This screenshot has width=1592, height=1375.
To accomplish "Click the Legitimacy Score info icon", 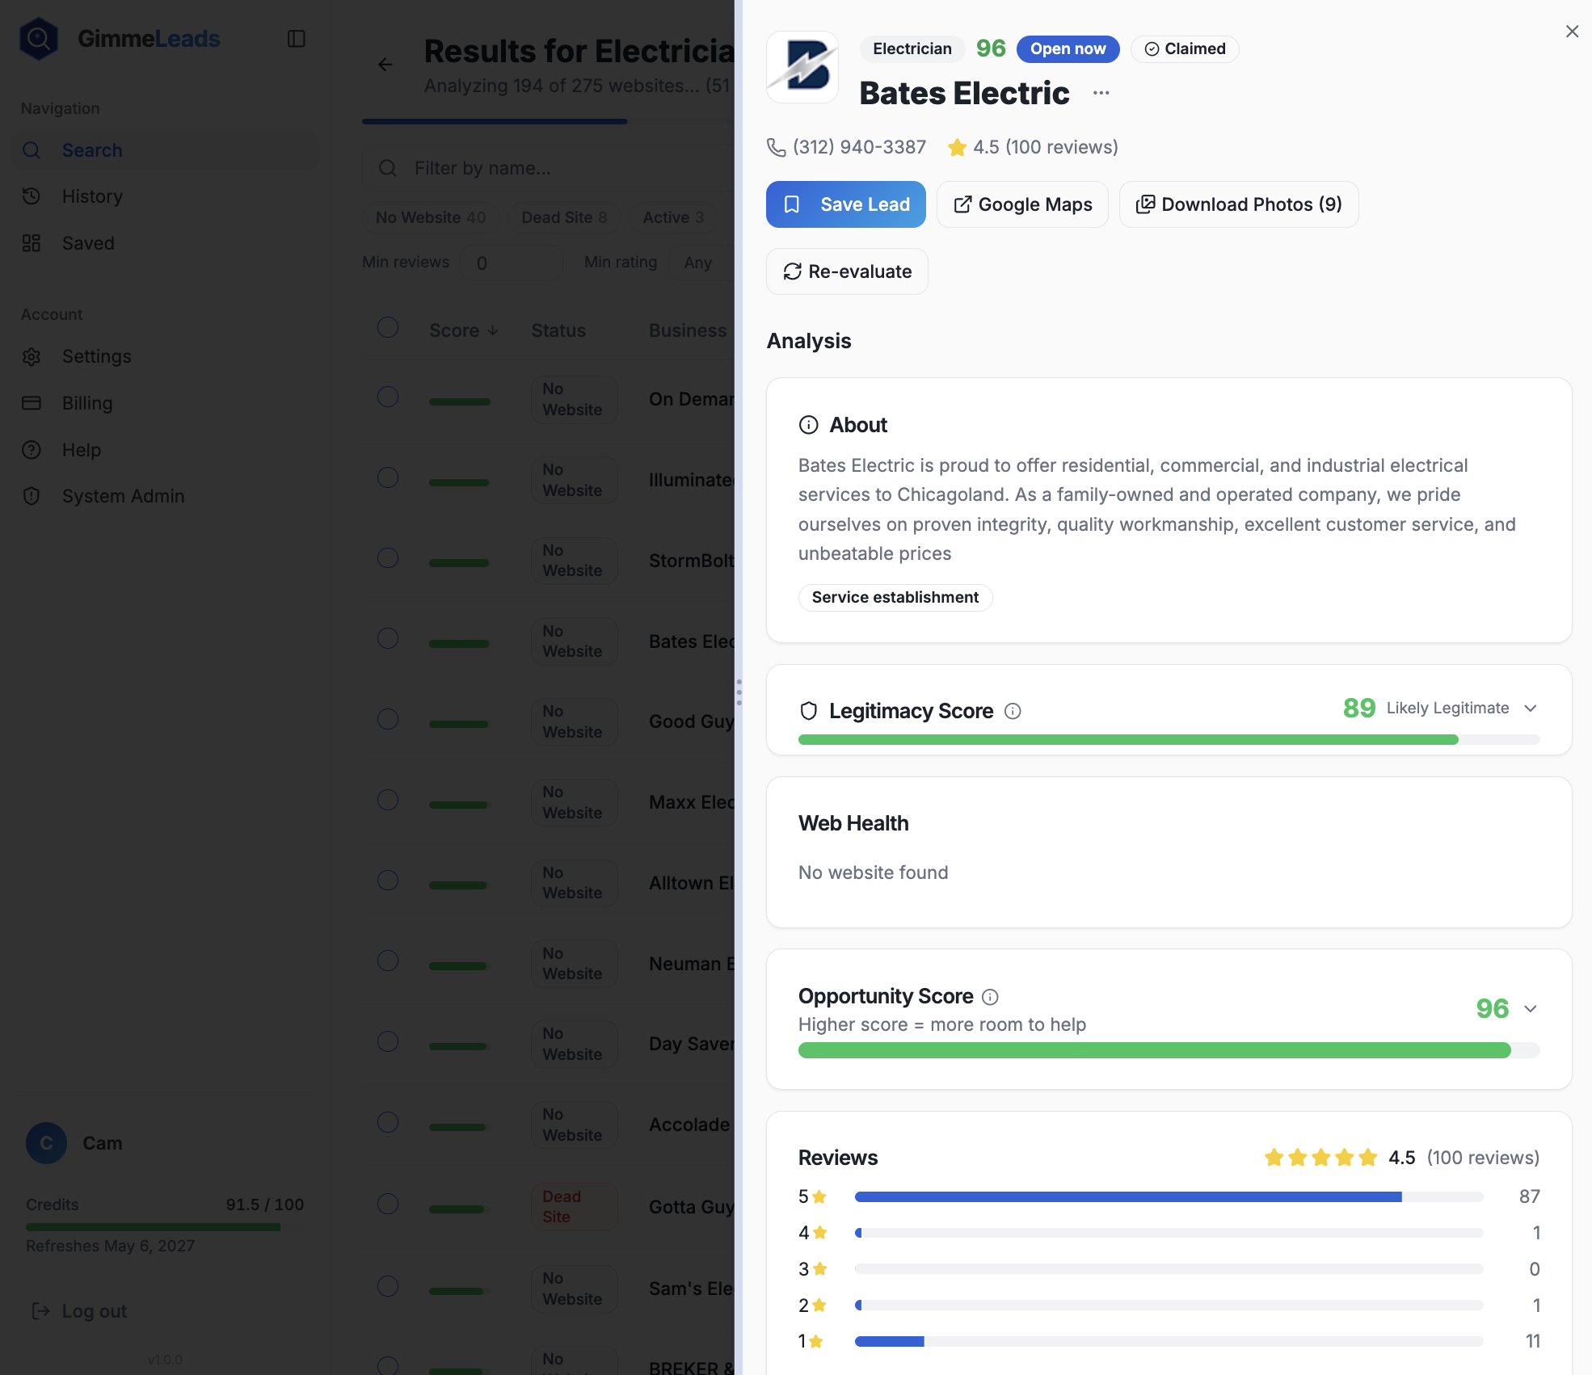I will point(1013,711).
